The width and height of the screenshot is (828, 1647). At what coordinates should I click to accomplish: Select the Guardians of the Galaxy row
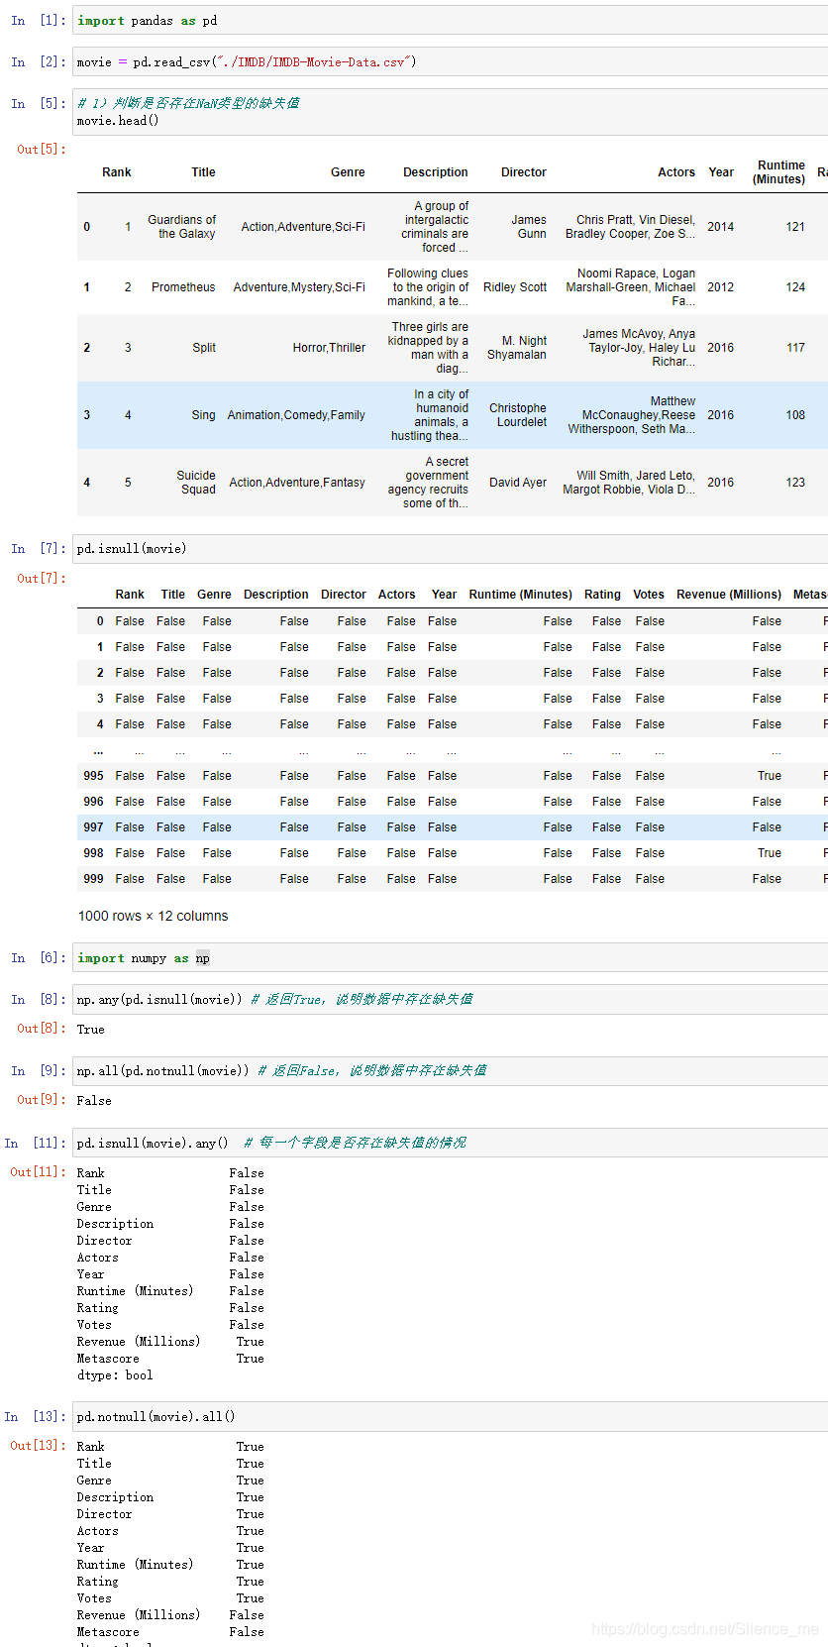click(453, 227)
